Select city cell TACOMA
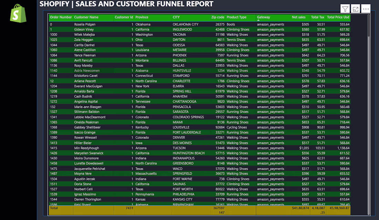The width and height of the screenshot is (379, 220). (179, 34)
